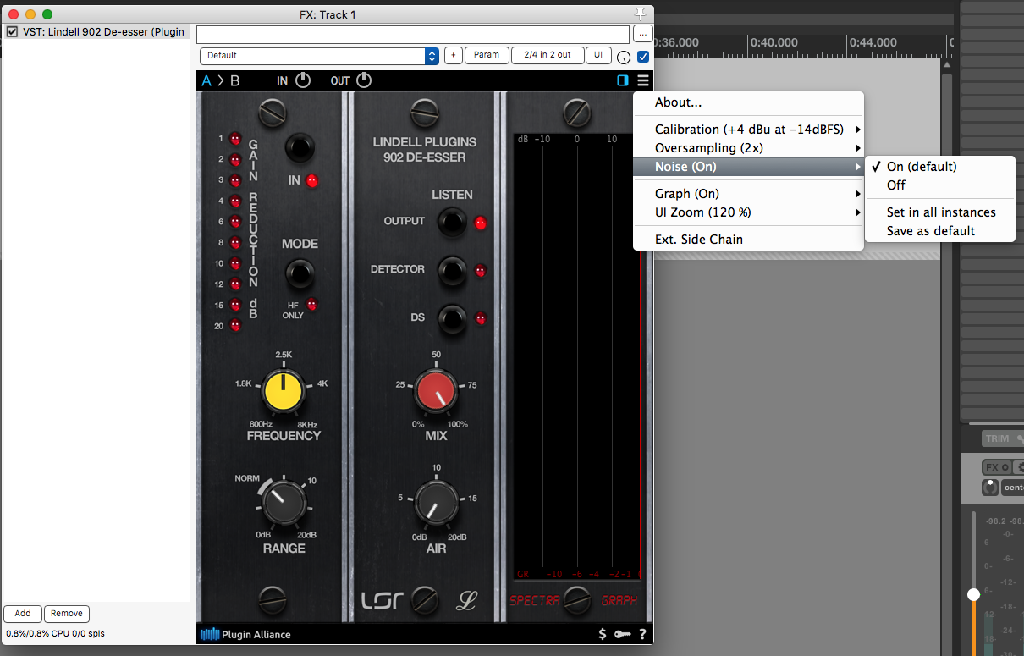Click the UI button in FX header
The height and width of the screenshot is (656, 1024).
[598, 55]
